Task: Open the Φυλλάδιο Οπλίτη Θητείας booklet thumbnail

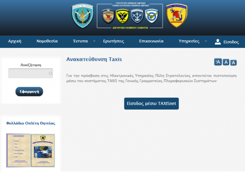Action: coord(30,150)
